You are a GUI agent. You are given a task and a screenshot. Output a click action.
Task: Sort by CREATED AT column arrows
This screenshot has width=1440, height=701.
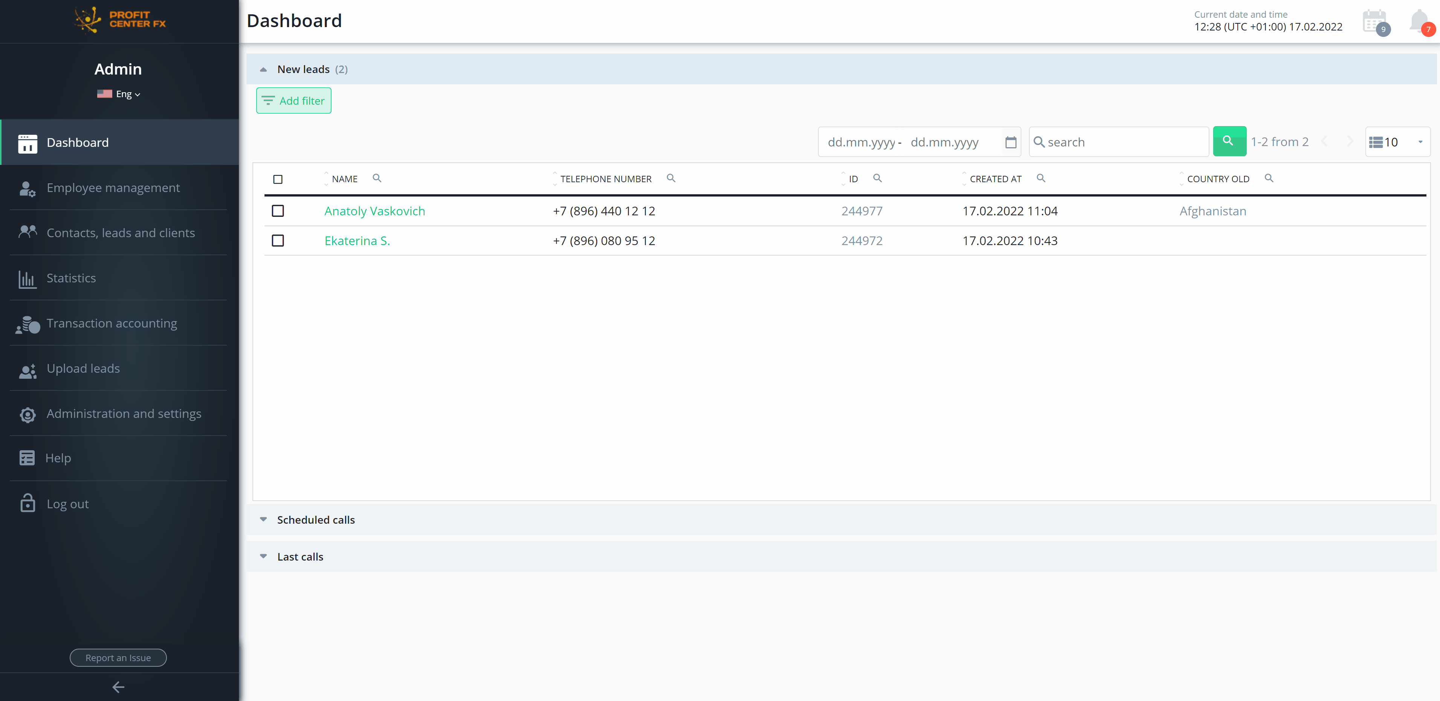point(964,179)
